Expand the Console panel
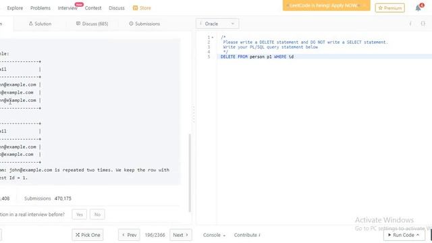The width and height of the screenshot is (432, 243). point(214,235)
